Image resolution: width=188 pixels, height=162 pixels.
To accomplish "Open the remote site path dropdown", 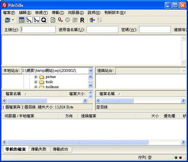I will click(x=183, y=71).
